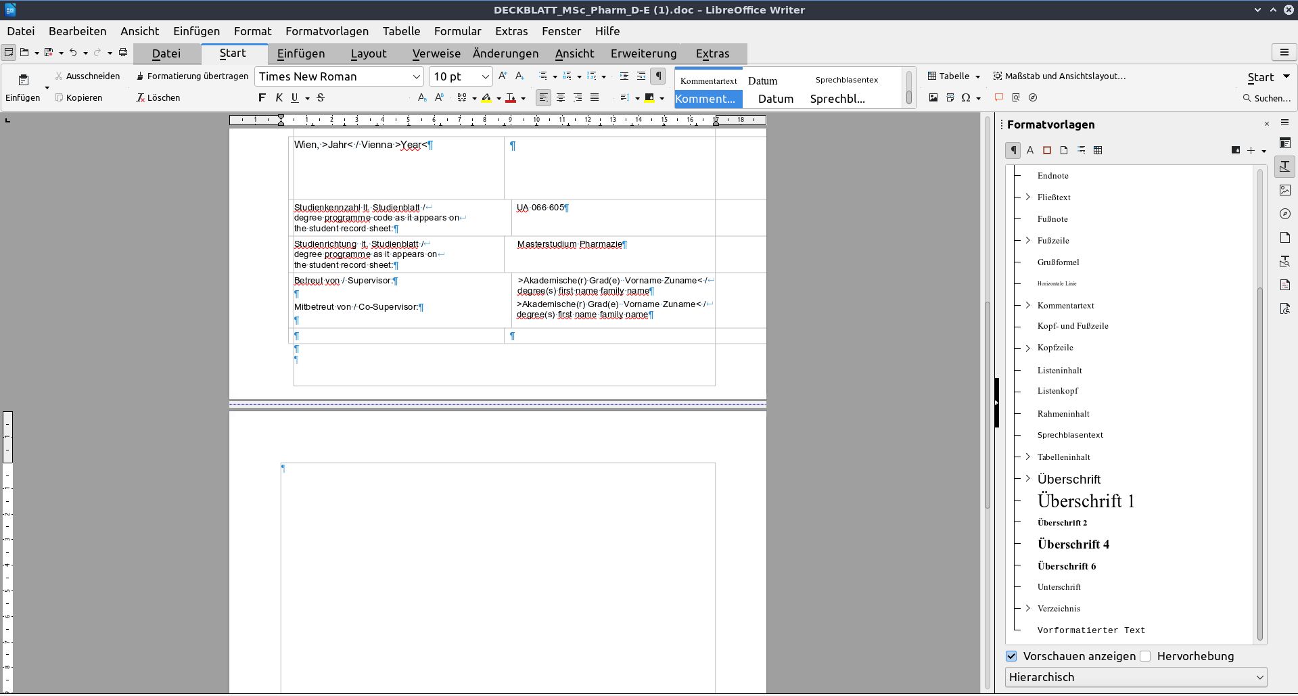Open Navigator deck in sidebar
Screen dimensions: 1298x696
tap(1284, 214)
